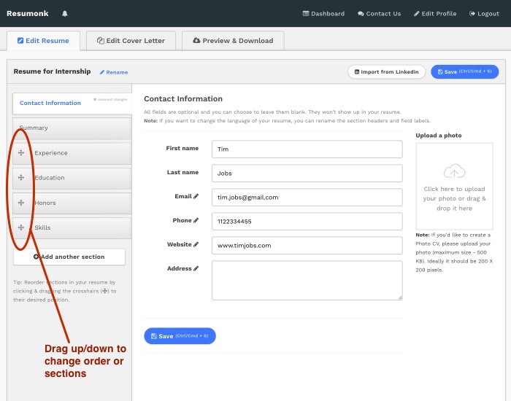Open the Dashboard from top navigation

point(323,14)
